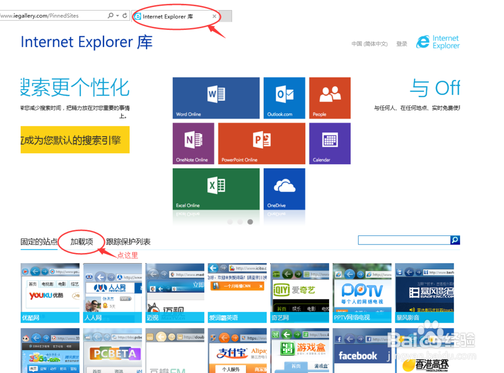
Task: Switch to the 固定的站点 tab
Action: (x=39, y=242)
